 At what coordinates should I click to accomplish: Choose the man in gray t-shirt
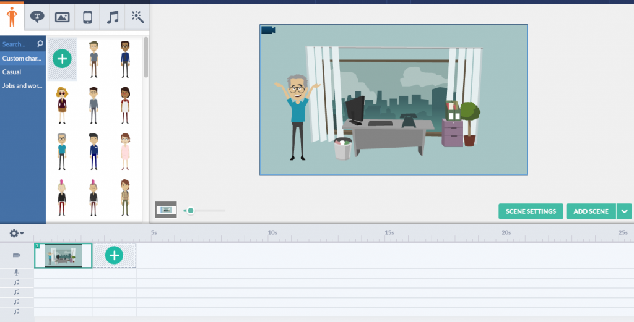coord(94,59)
